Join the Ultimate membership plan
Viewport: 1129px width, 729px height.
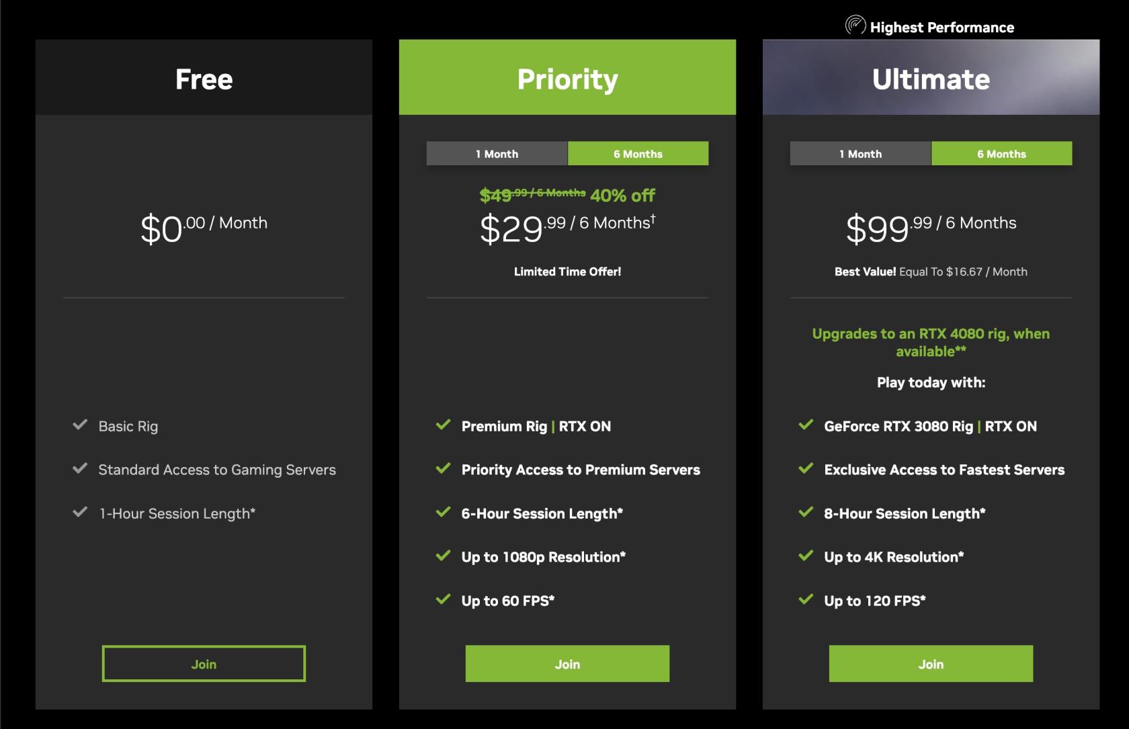(x=931, y=664)
